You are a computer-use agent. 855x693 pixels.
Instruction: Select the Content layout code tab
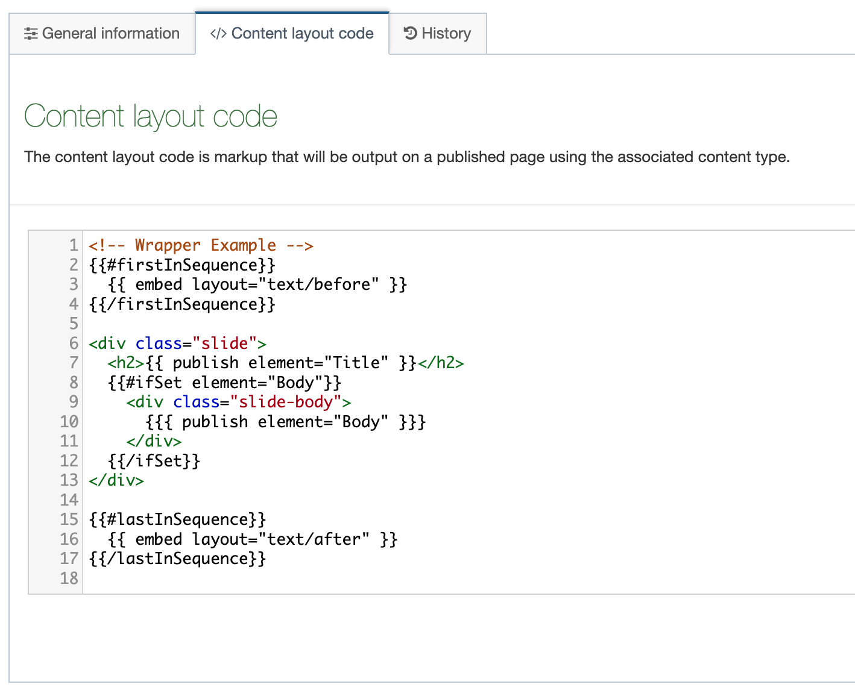(x=303, y=34)
